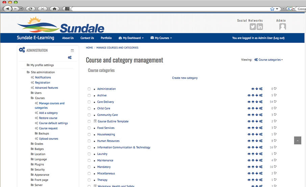Open Course default settings link
306x187 pixels.
[53, 123]
